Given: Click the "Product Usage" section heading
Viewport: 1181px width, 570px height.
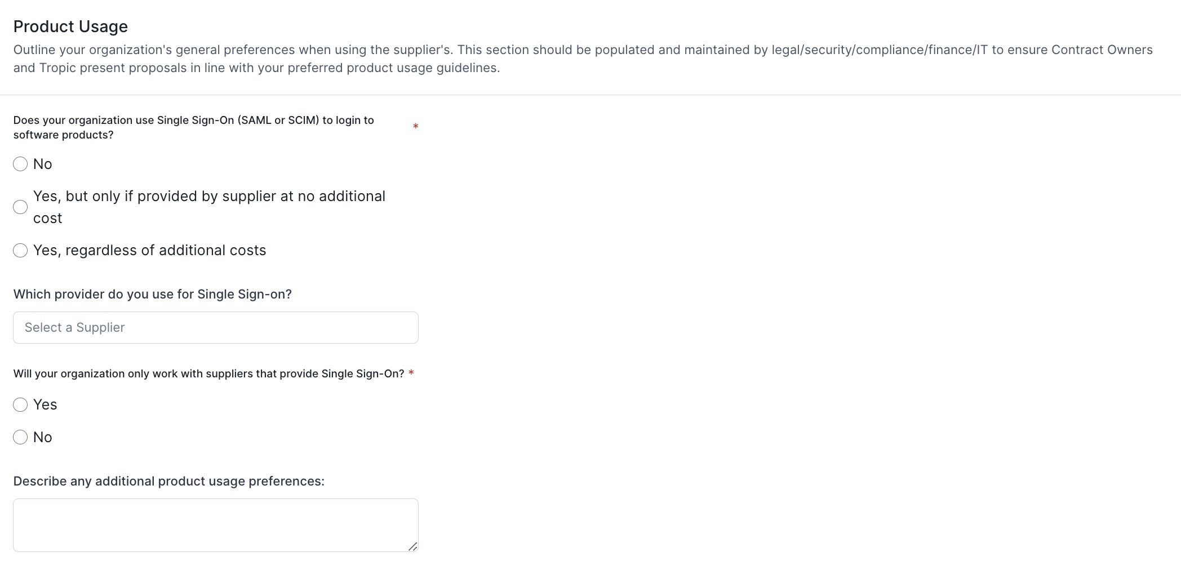Looking at the screenshot, I should (x=70, y=26).
